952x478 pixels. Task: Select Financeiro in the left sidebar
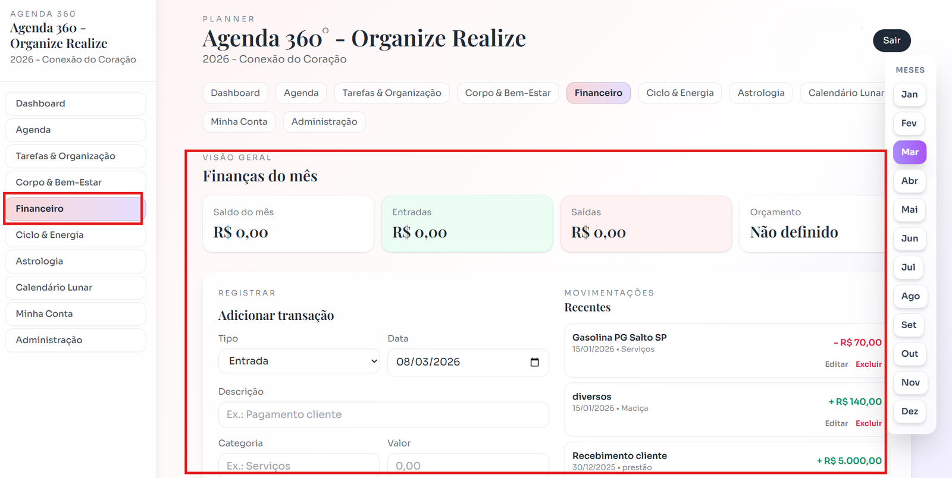(76, 209)
